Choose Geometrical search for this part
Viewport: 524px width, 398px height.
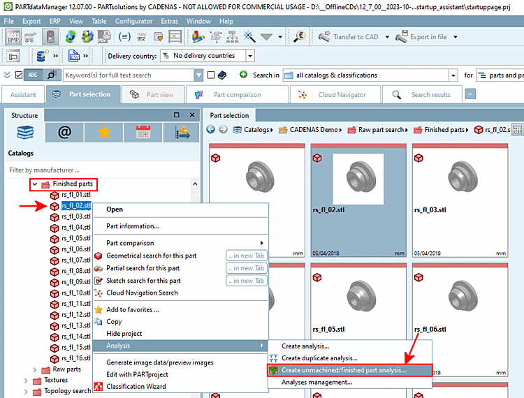151,256
